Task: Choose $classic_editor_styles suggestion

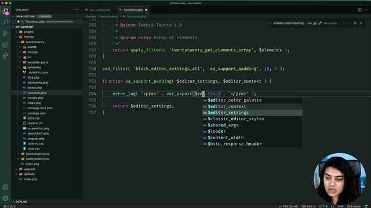Action: [253, 119]
